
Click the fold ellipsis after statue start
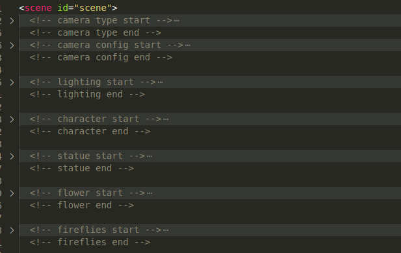pos(149,156)
